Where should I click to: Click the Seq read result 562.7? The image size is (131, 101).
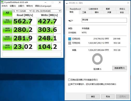point(25,21)
